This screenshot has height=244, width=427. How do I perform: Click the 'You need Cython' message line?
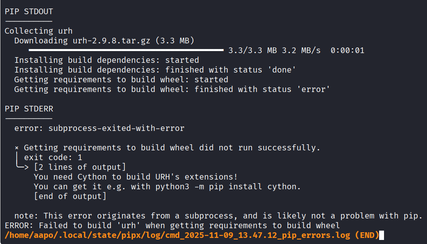[x=135, y=177]
